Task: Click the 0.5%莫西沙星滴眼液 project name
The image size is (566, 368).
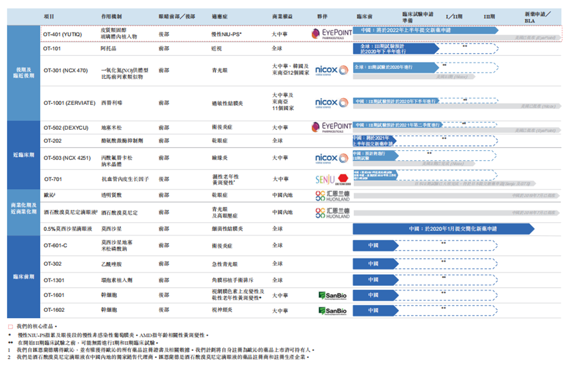Action: point(68,229)
